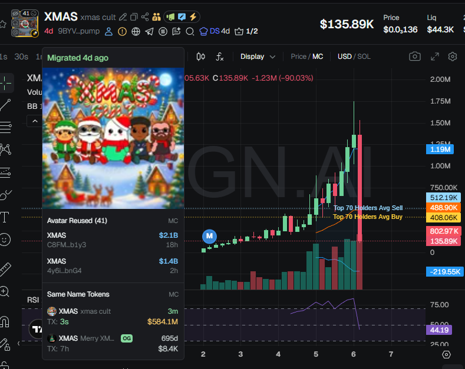The width and height of the screenshot is (465, 369).
Task: Click the edit pencil beside xmas cult
Action: point(123,17)
